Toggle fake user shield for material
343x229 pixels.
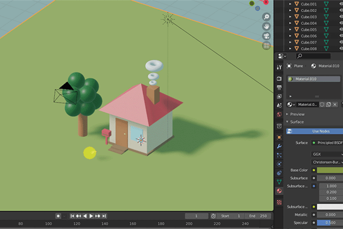322,104
